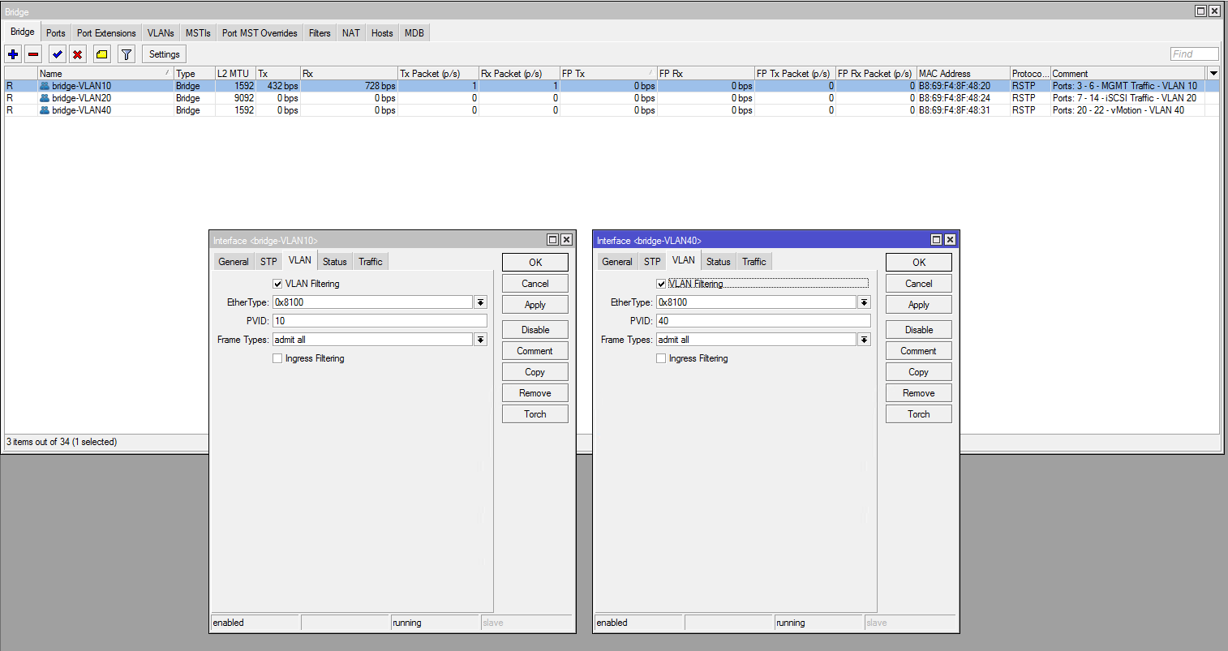Click the red X Disable icon
Viewport: 1228px width, 651px height.
(77, 54)
